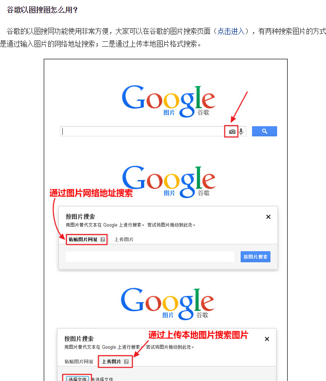Click the 选择文件 file button
326x381 pixels.
77,378
